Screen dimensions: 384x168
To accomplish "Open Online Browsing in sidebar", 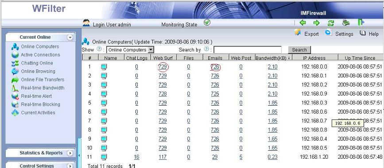I will coord(38,72).
